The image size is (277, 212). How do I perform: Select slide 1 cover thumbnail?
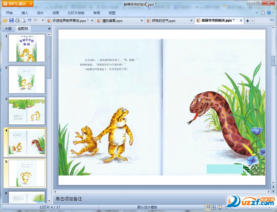27,48
